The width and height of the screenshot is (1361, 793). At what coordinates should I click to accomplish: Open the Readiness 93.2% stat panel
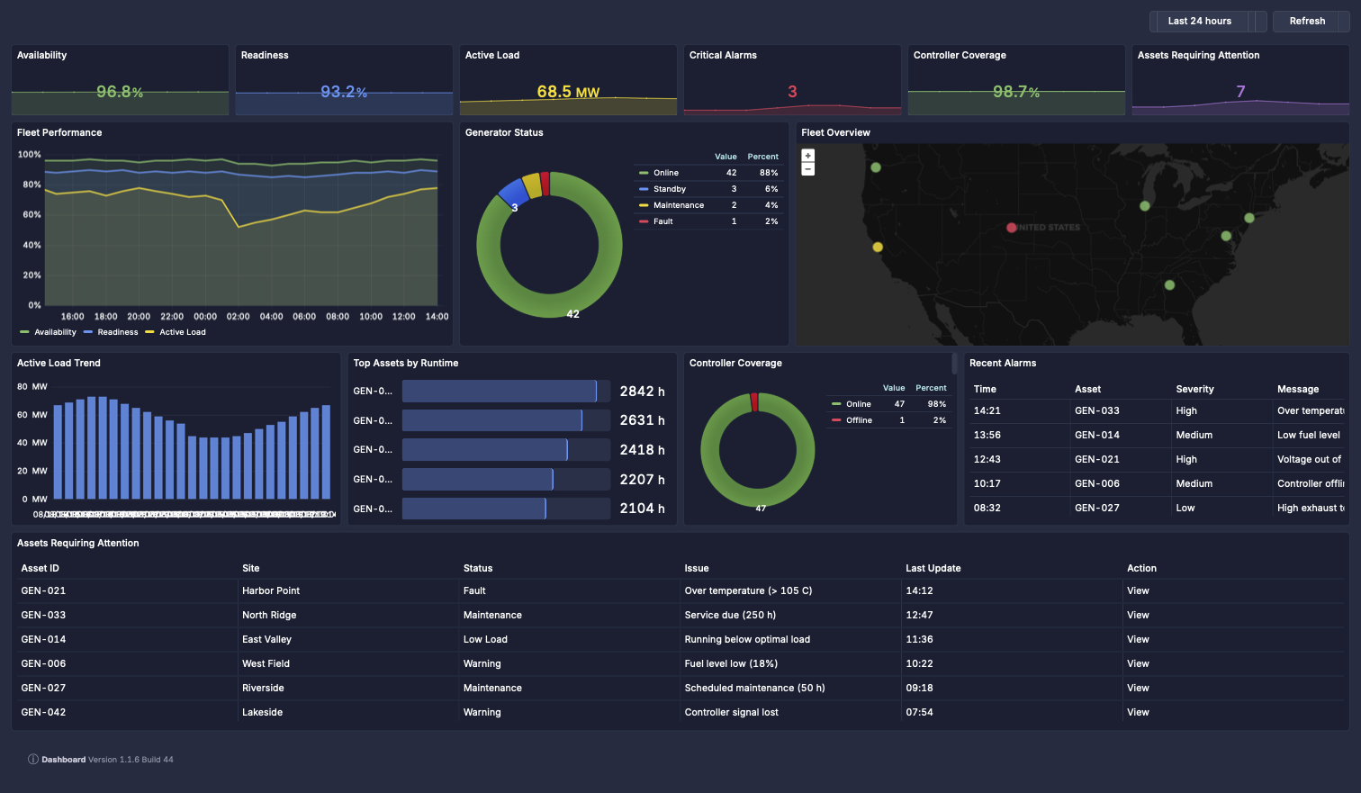point(344,80)
